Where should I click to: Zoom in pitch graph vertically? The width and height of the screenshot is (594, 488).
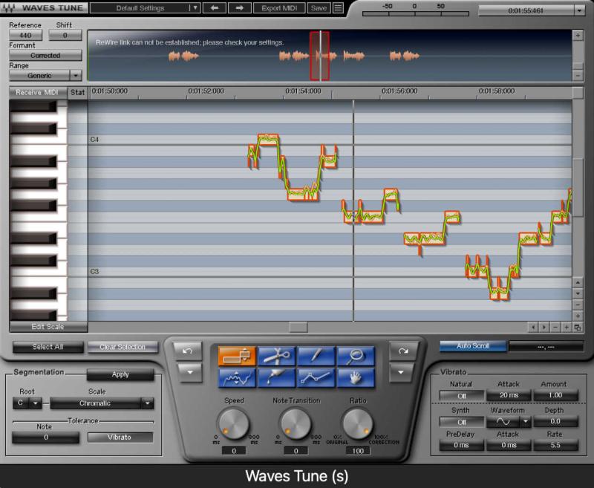578,316
